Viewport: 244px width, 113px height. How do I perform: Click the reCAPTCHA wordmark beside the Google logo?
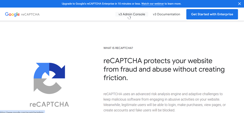coord(30,14)
